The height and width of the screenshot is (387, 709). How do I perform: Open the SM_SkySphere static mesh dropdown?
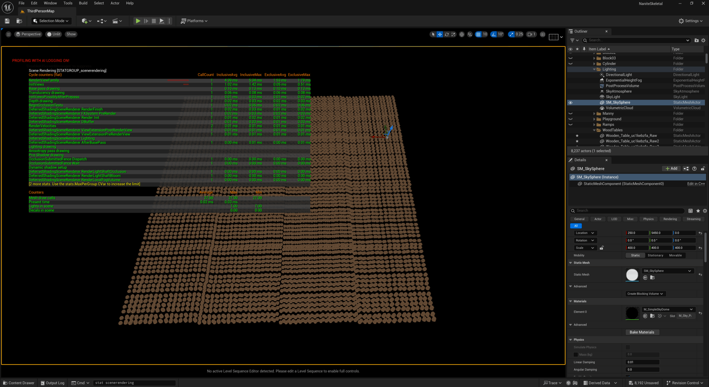pos(667,271)
